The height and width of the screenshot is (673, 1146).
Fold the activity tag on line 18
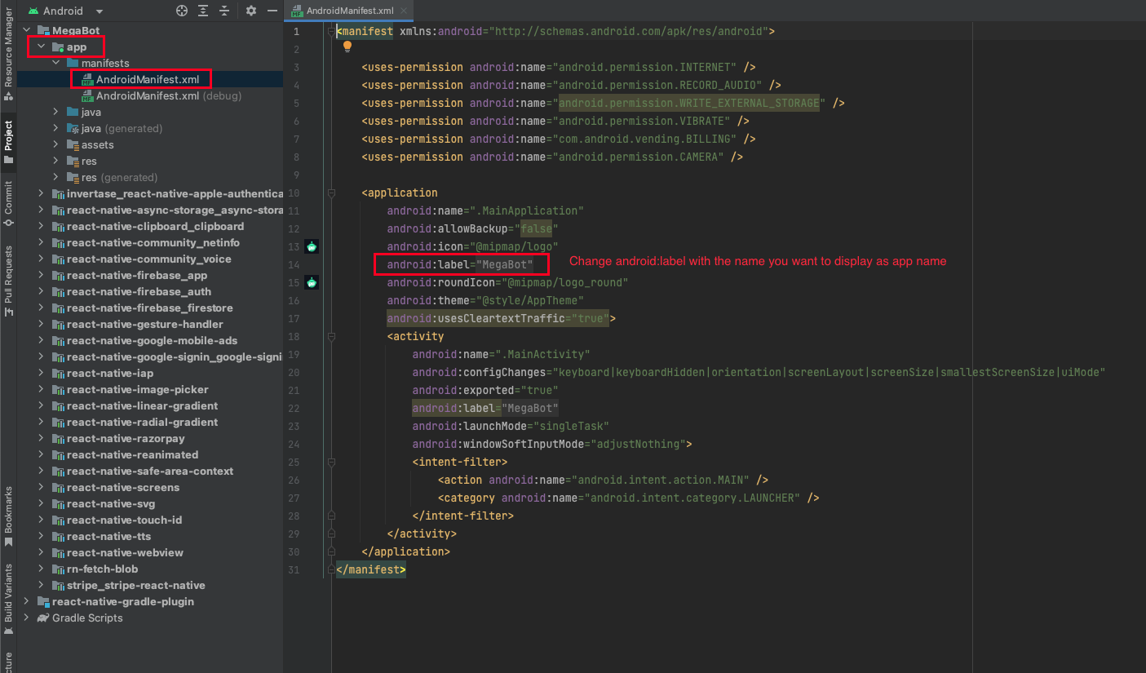pos(332,337)
